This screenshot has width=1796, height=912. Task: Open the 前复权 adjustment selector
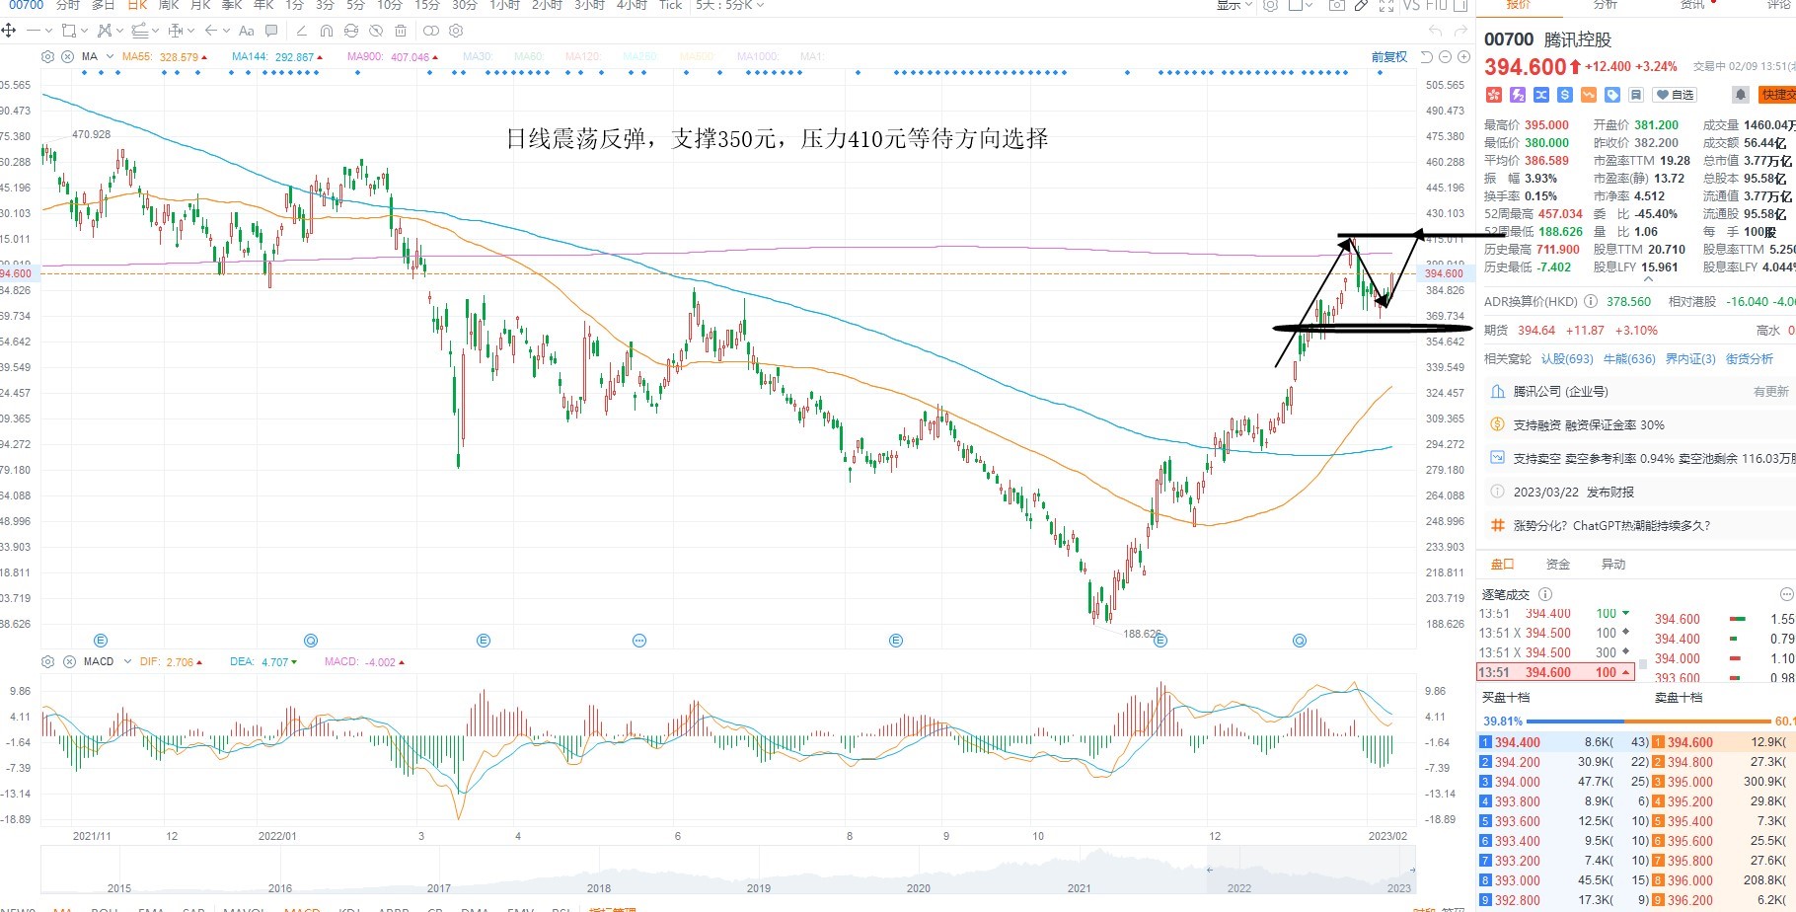(x=1389, y=57)
